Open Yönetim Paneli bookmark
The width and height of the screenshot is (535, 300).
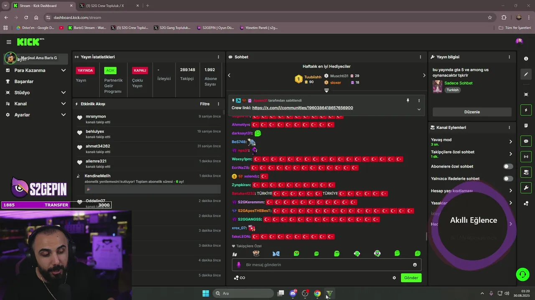(x=259, y=28)
